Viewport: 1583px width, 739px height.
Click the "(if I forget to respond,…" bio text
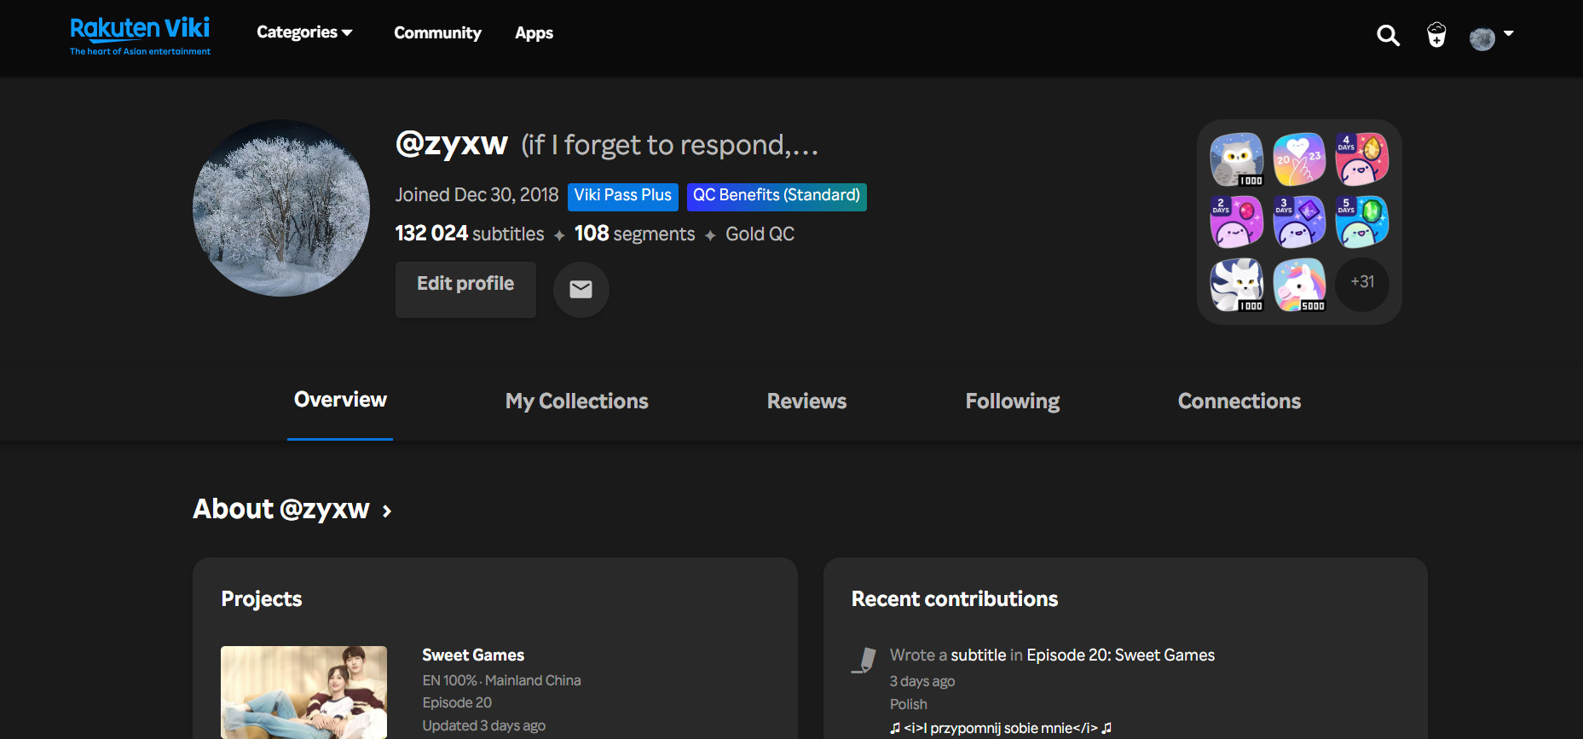pyautogui.click(x=670, y=146)
